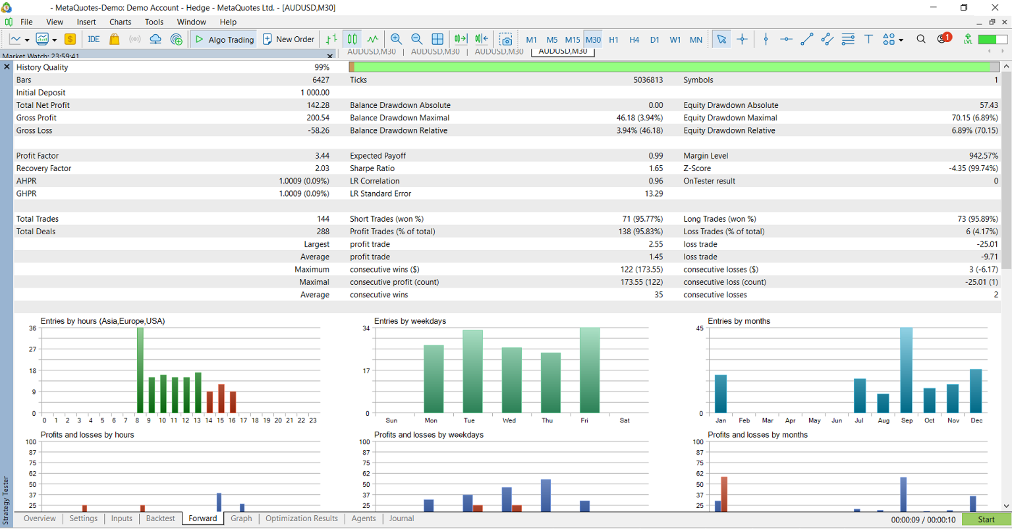Image resolution: width=1012 pixels, height=529 pixels.
Task: Open the MetaEditor IDE
Action: click(x=94, y=39)
